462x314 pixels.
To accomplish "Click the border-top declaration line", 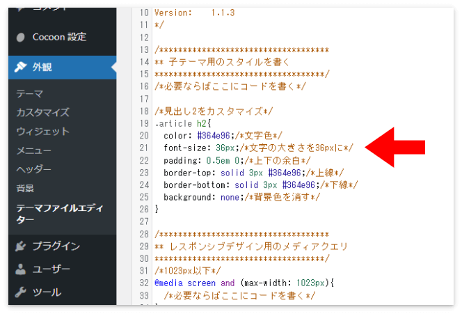I will (254, 173).
